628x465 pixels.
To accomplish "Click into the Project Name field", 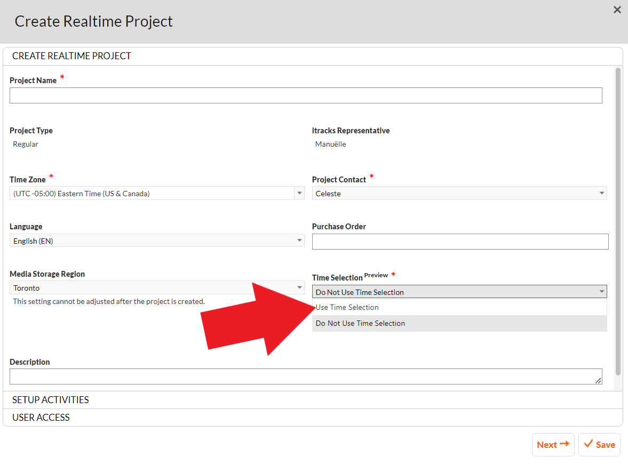I will click(x=306, y=95).
